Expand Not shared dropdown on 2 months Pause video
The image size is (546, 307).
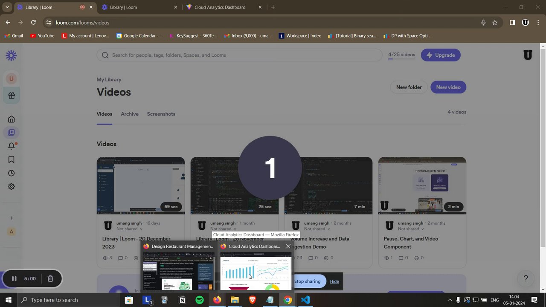(411, 229)
